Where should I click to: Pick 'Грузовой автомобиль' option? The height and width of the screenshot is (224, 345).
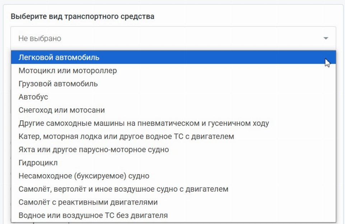click(58, 84)
